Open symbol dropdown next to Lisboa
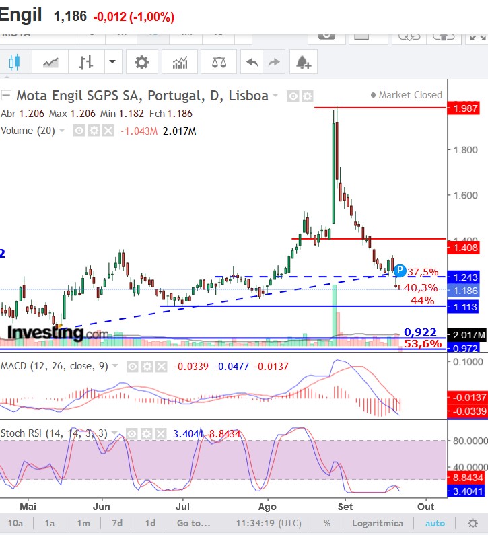The image size is (488, 535). (x=275, y=95)
